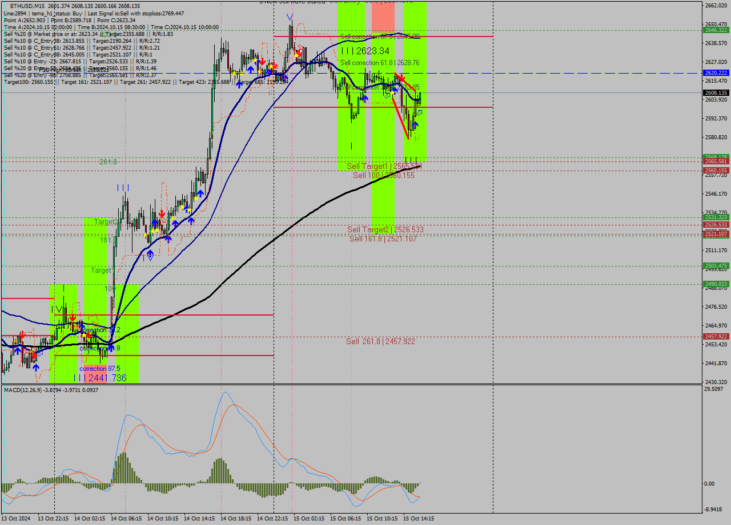731x525 pixels.
Task: Click the blue 2620.222 price tag
Action: (716, 73)
